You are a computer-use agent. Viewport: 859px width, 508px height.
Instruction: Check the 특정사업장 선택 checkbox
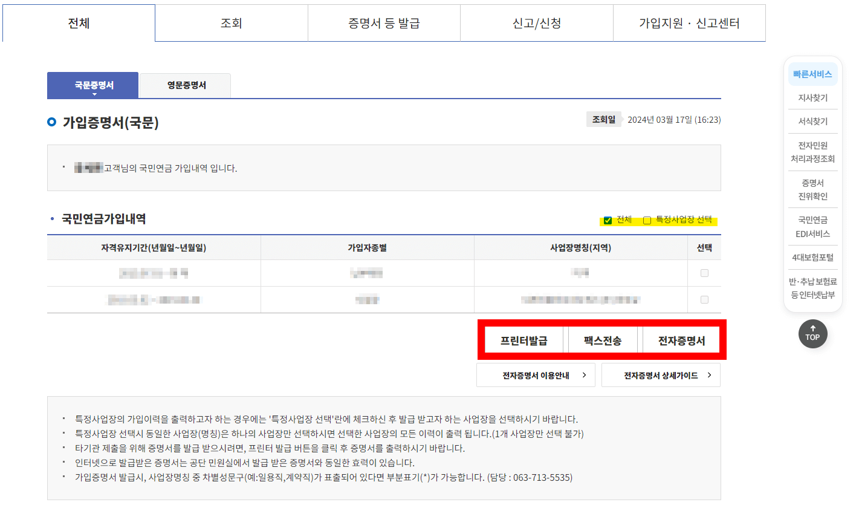pos(647,220)
